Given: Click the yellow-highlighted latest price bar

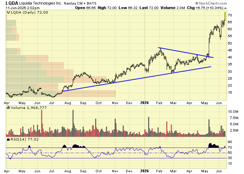Looking at the screenshot, I should [225, 16].
